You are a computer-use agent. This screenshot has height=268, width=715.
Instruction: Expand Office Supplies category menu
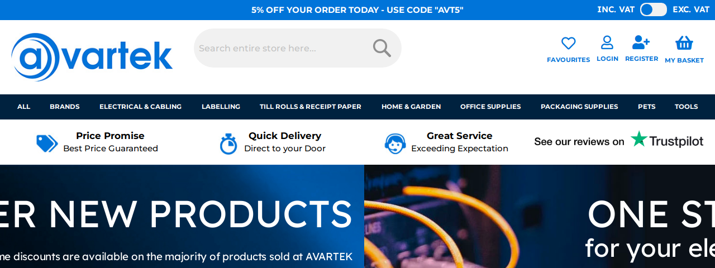coord(490,107)
